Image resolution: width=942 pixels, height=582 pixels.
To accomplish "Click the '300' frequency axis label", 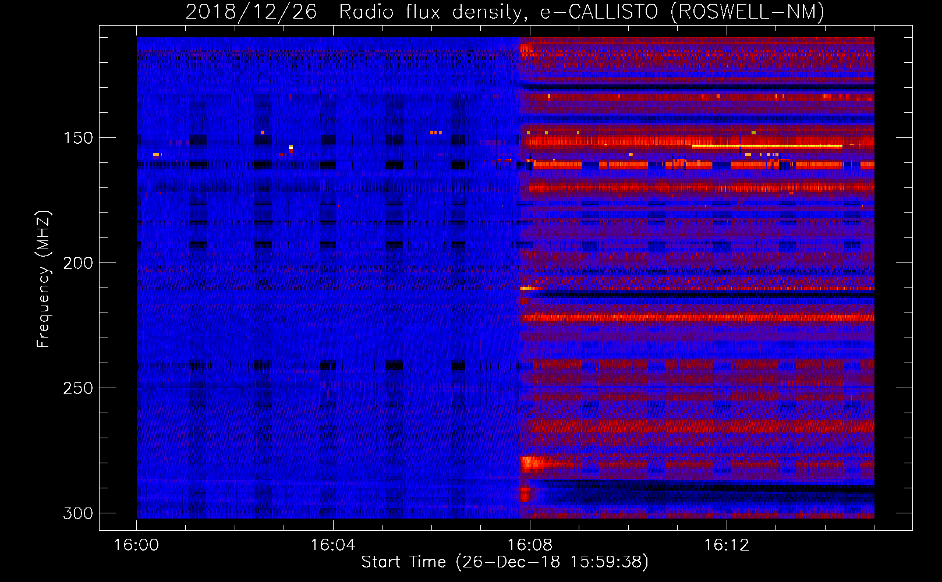I will [x=78, y=513].
